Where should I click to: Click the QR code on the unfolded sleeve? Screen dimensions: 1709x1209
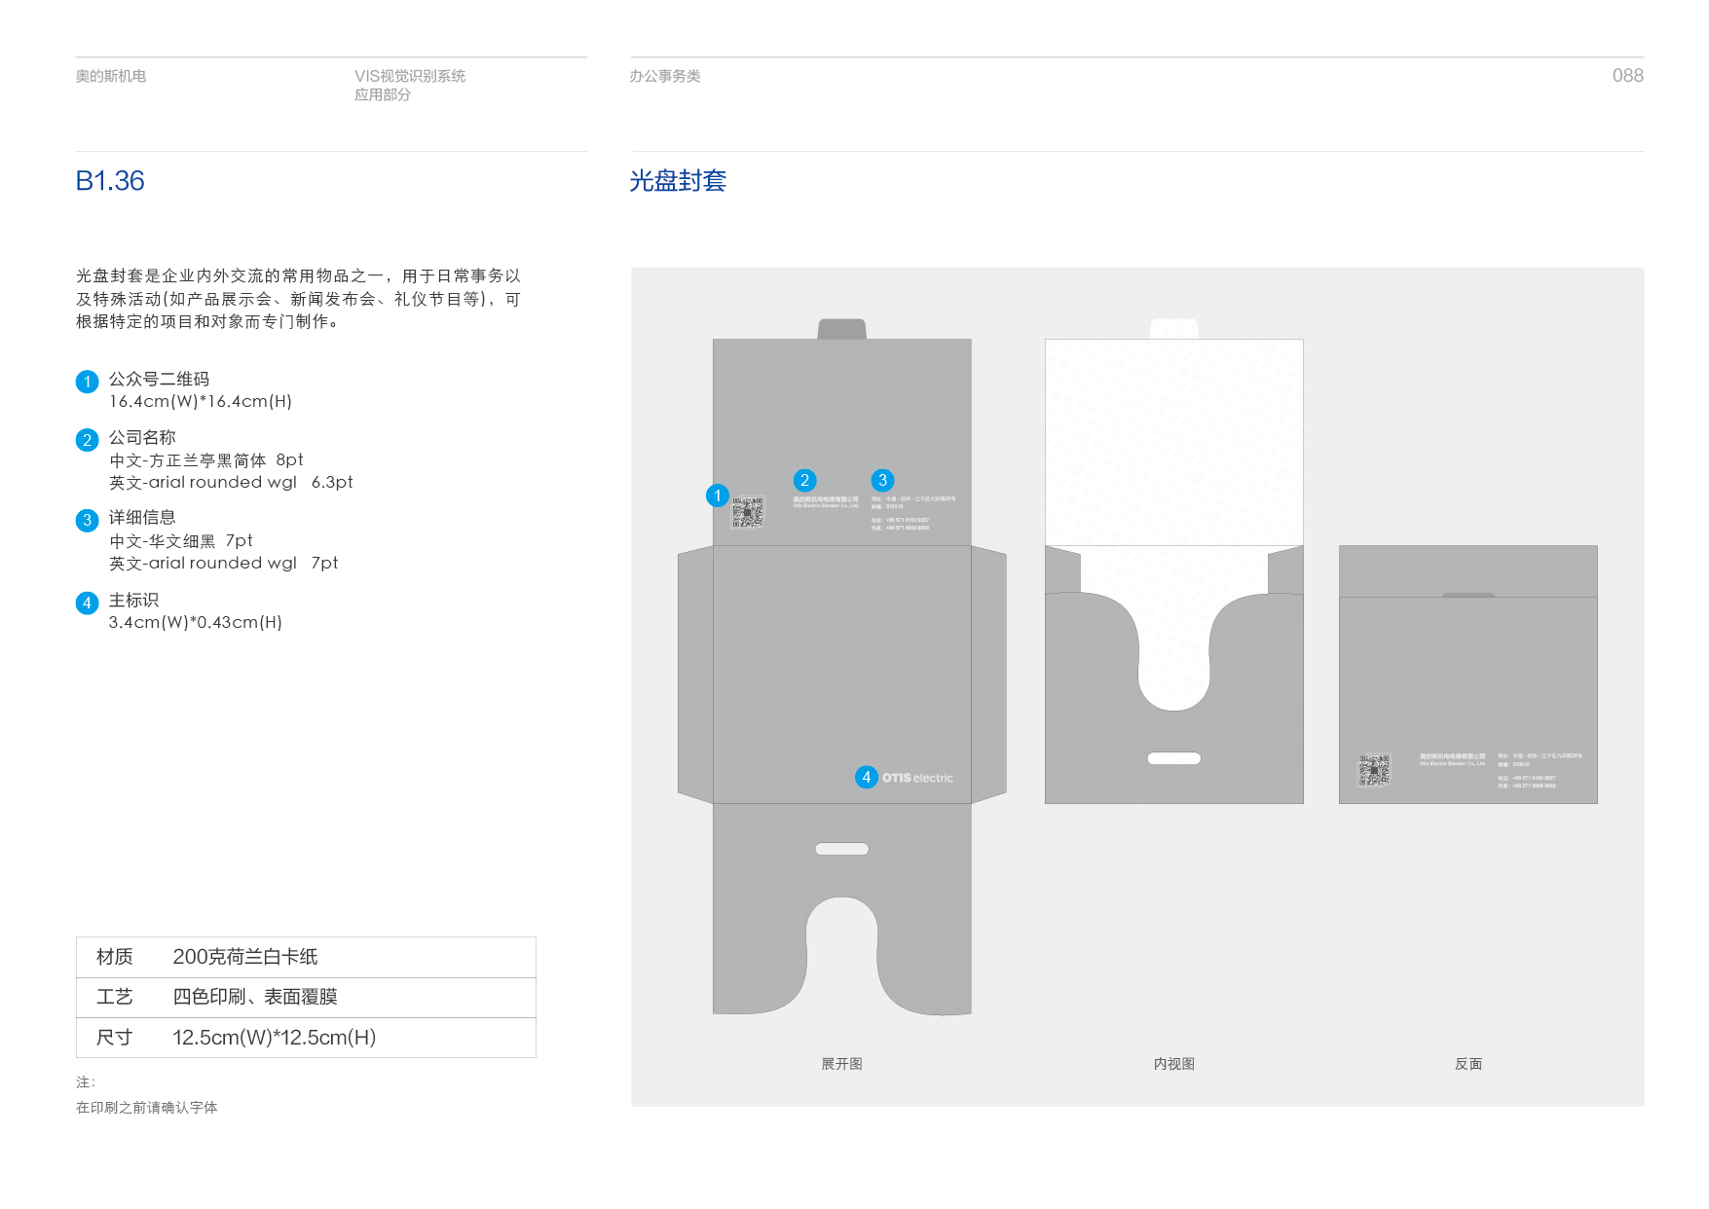pos(748,512)
